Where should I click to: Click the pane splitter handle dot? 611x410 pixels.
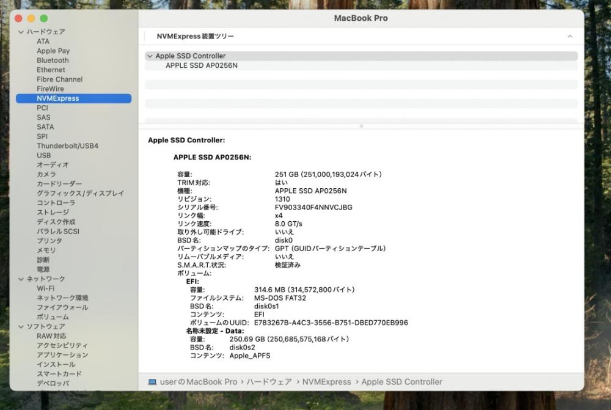[361, 126]
